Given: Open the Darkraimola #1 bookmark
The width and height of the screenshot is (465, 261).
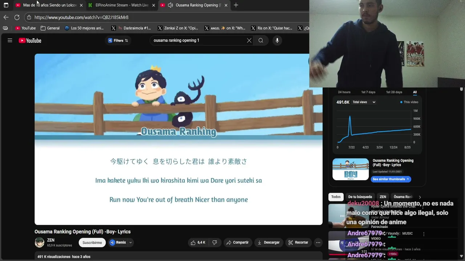Looking at the screenshot, I should [131, 28].
